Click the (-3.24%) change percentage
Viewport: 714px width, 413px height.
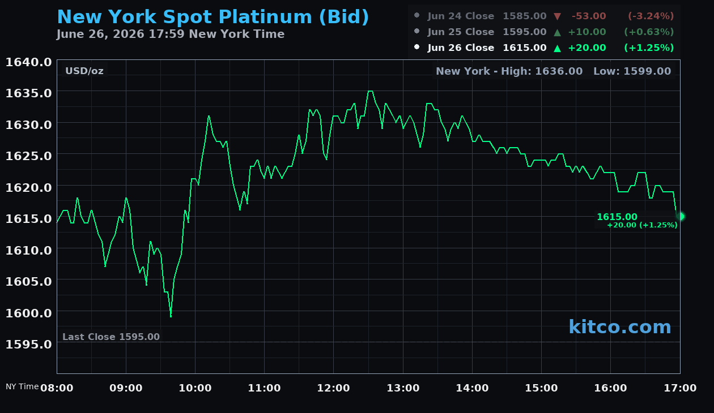point(651,16)
